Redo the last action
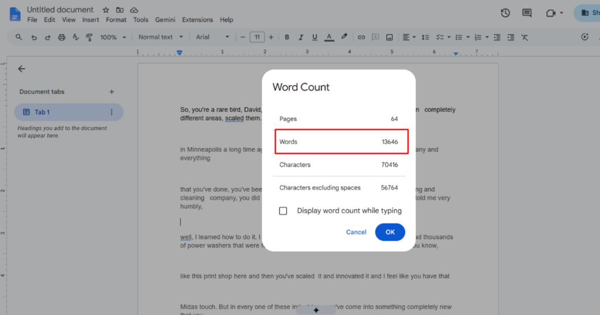Image resolution: width=600 pixels, height=315 pixels. click(x=47, y=37)
